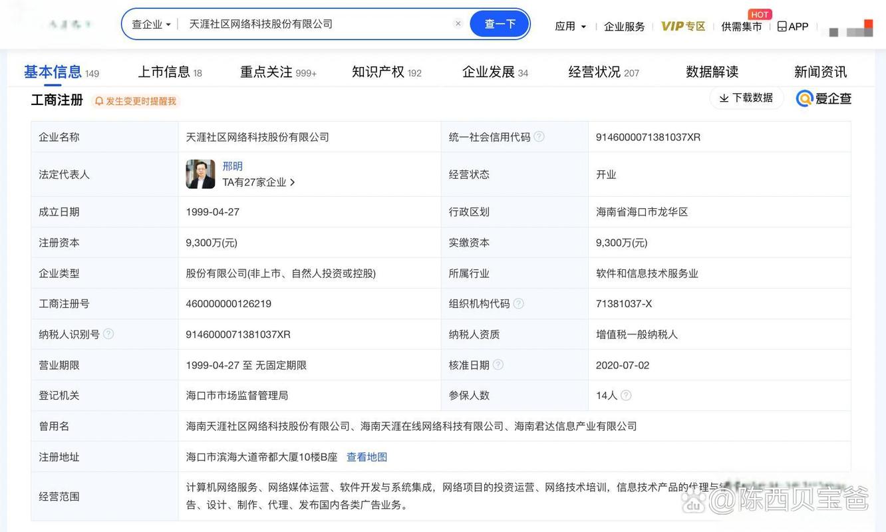Image resolution: width=886 pixels, height=532 pixels.
Task: Switch to the 知识产权 tab
Action: click(x=386, y=72)
